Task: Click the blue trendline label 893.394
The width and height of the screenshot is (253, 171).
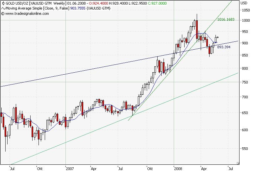Action: pos(224,47)
